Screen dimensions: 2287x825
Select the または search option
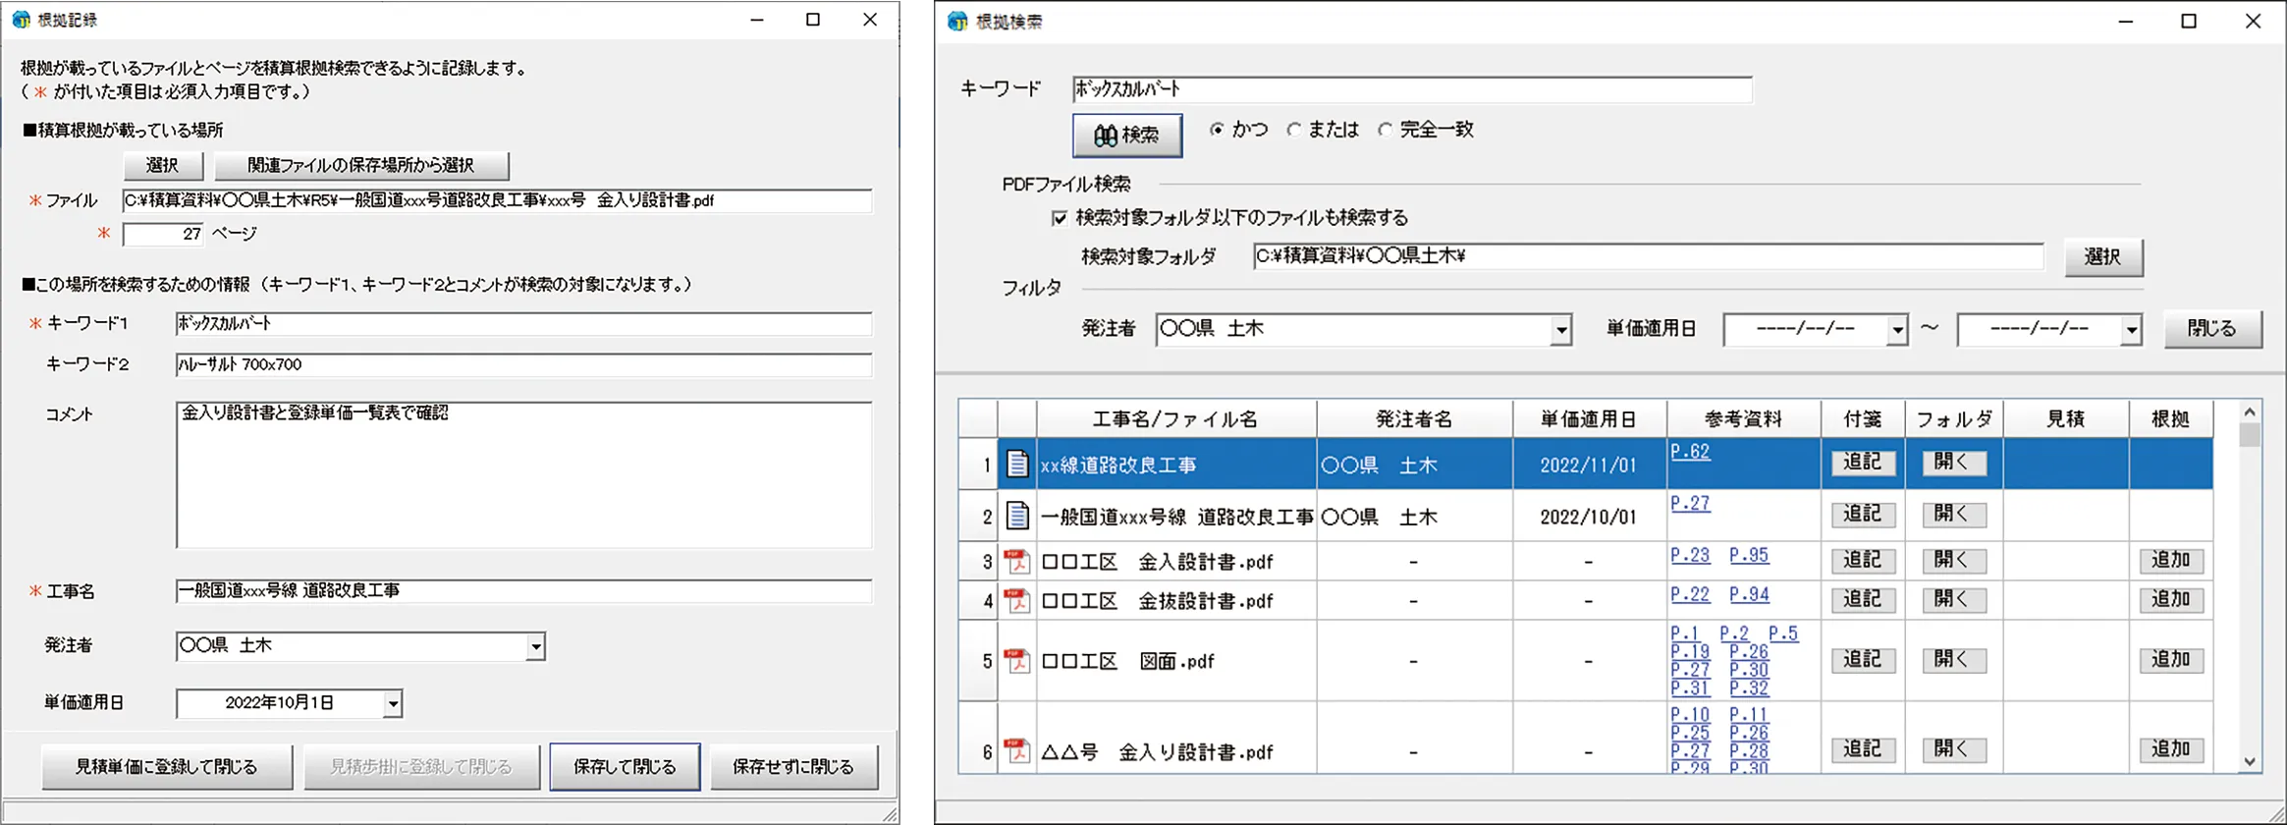click(x=1294, y=130)
